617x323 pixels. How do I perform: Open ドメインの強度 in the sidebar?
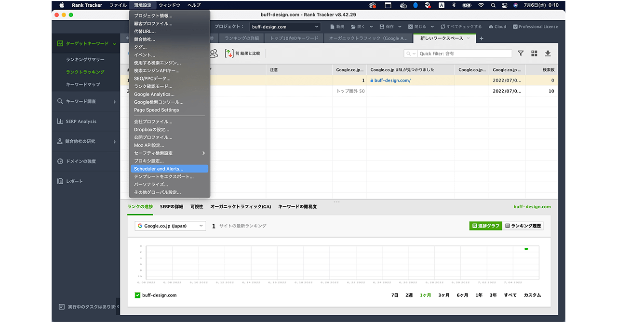point(80,161)
